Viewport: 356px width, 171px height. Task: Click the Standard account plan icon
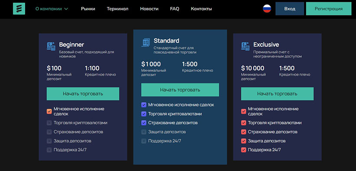(x=145, y=42)
